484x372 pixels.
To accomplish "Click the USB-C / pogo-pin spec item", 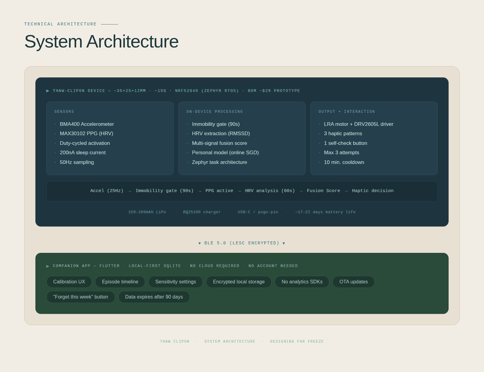I will point(257,212).
